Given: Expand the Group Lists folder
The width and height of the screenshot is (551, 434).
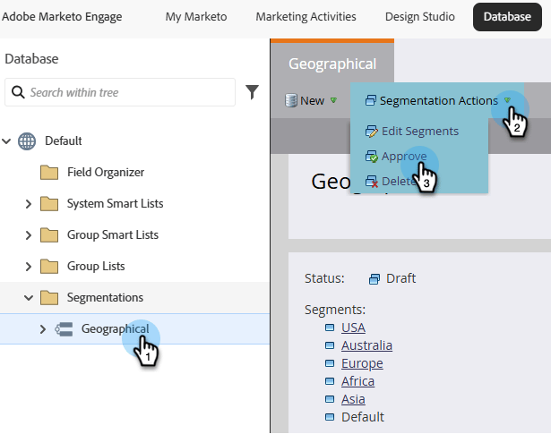Looking at the screenshot, I should (29, 266).
